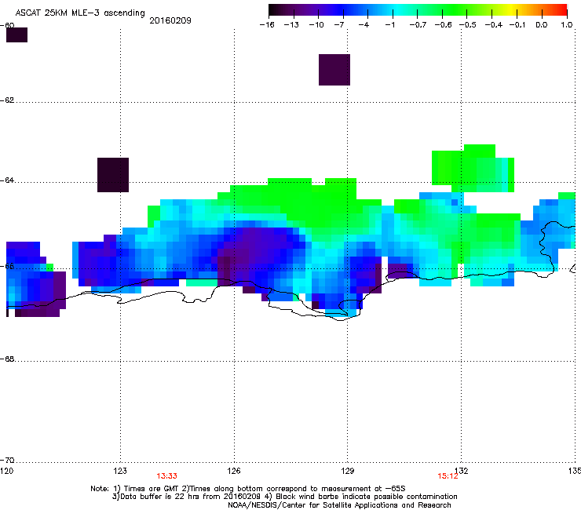Click the note about data buffer 22 hrs
Screen dimensions: 581x510
[187, 497]
